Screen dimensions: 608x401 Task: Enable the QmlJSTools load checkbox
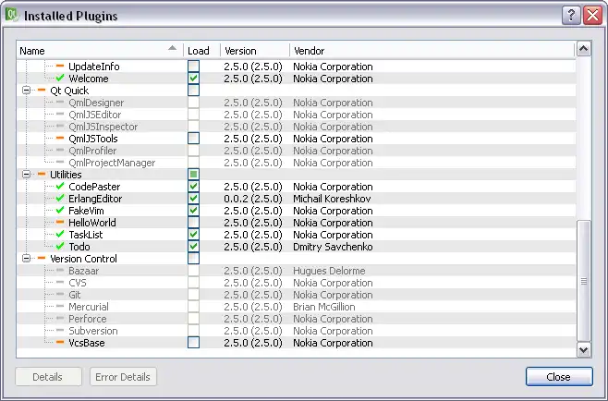193,138
